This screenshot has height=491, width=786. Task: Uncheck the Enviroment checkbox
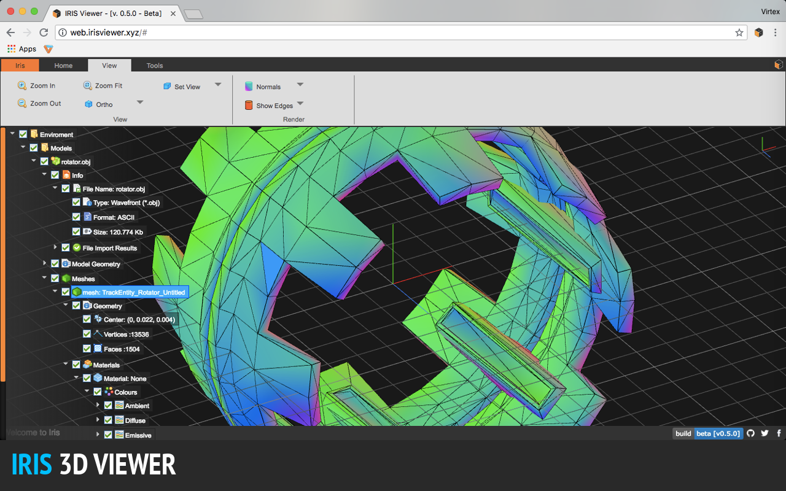tap(23, 134)
